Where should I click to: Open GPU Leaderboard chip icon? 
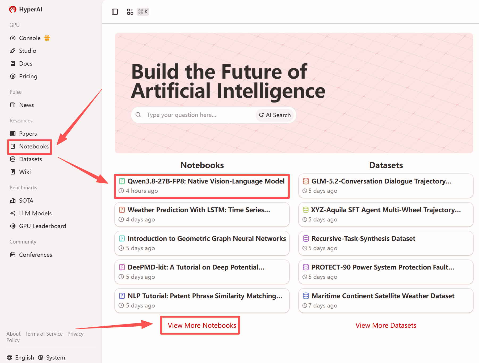[13, 226]
